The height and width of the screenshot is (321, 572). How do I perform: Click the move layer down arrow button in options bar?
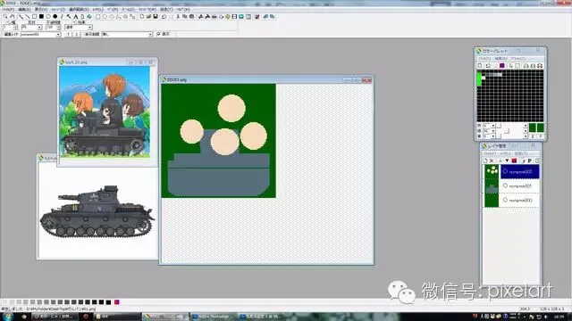pyautogui.click(x=77, y=34)
